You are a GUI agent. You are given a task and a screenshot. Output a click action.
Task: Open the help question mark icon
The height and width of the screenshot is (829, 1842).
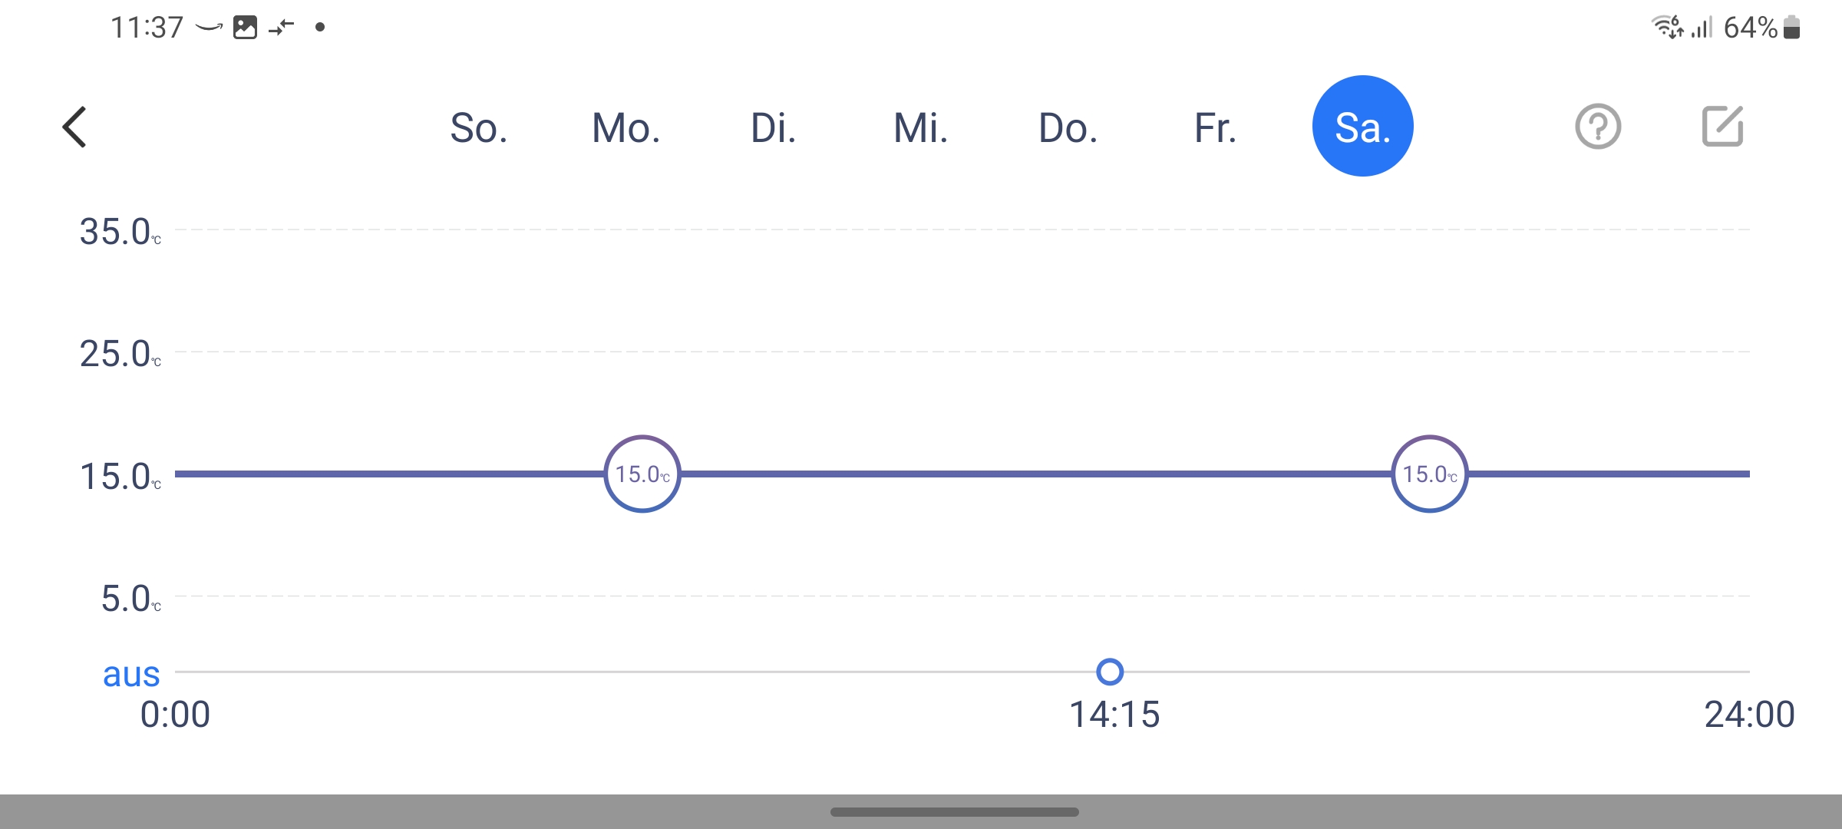1598,127
